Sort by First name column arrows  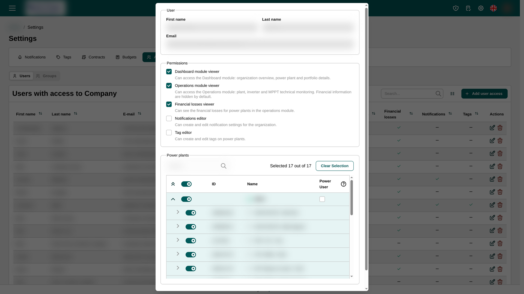[40, 114]
